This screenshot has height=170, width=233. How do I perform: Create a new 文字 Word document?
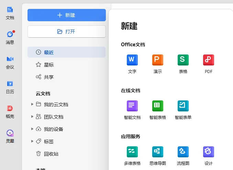coord(132,64)
